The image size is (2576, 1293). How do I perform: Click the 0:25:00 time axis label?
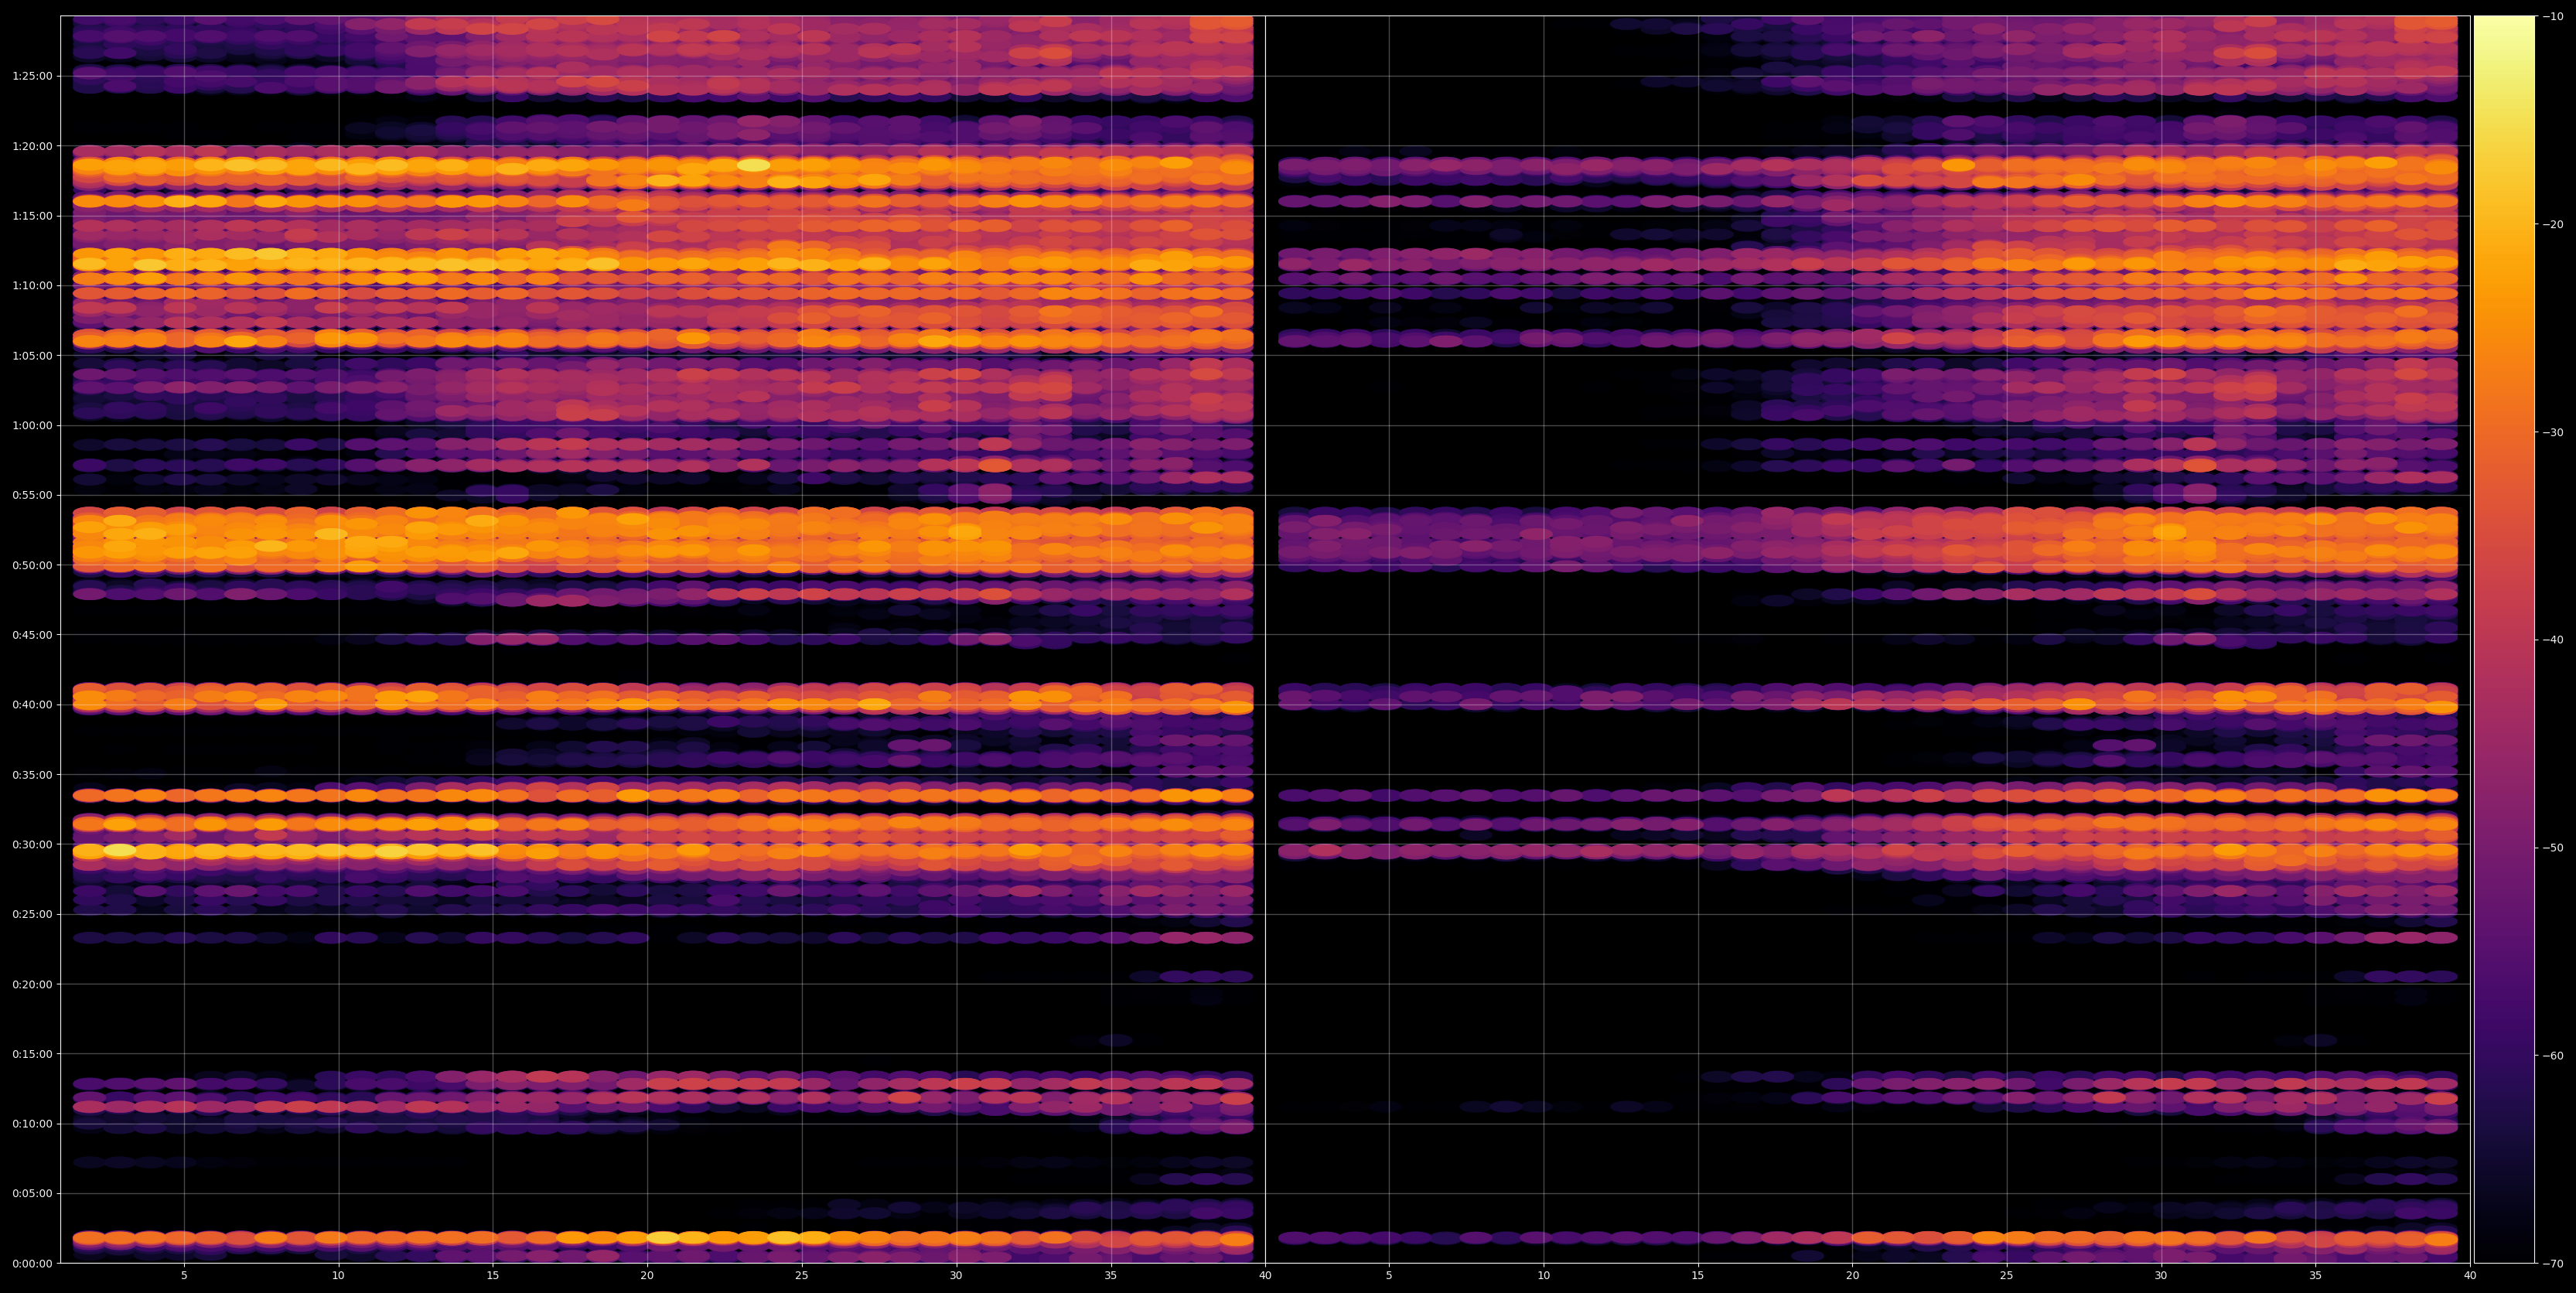33,914
